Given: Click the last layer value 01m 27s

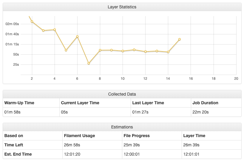Looking at the screenshot, I should 140,112.
